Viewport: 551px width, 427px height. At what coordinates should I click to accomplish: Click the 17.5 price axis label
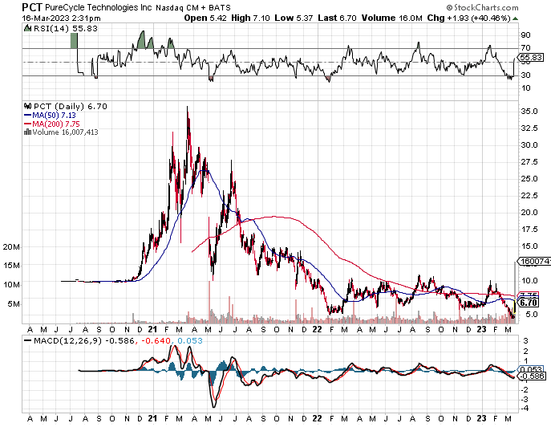pos(529,230)
